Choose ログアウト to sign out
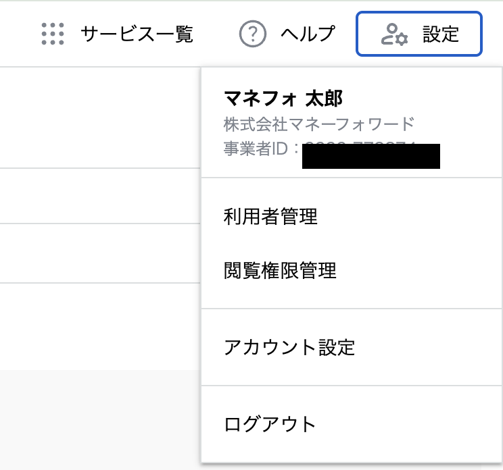Screen dimensions: 503x470 (x=270, y=424)
